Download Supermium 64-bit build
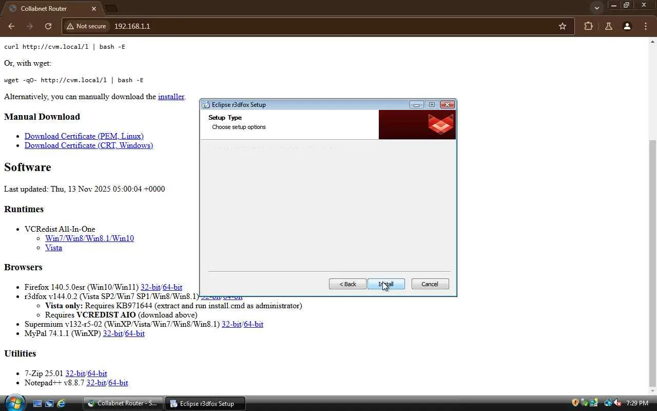 254,324
